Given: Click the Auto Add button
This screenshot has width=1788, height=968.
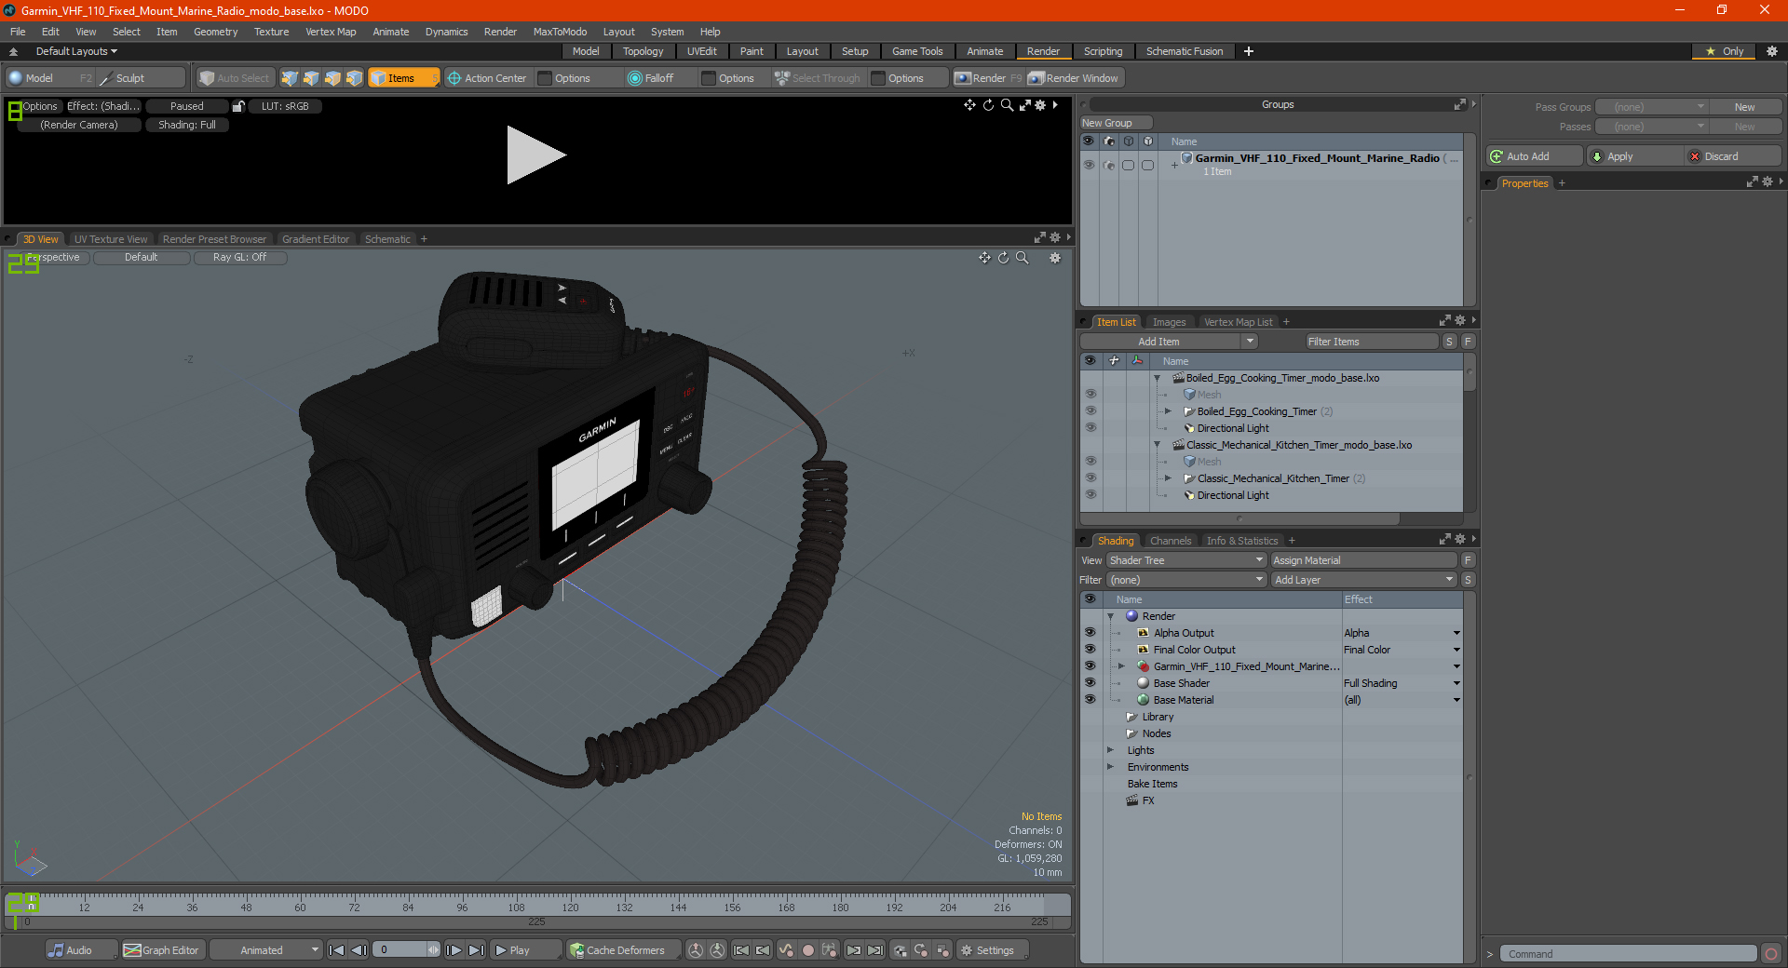Looking at the screenshot, I should 1535,156.
